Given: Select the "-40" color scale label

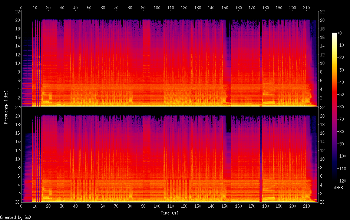Looking at the screenshot, I should [340, 82].
